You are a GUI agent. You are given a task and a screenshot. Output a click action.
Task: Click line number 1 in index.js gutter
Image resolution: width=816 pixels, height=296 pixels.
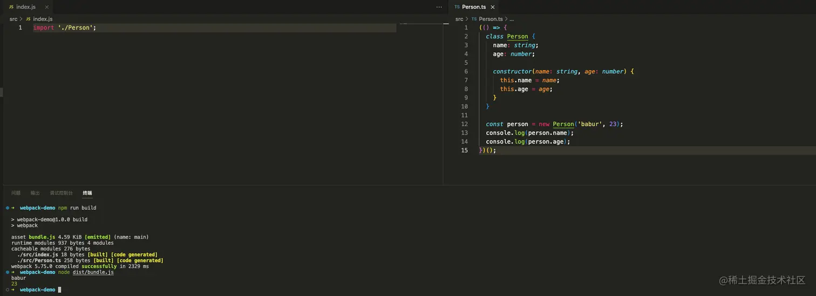pos(21,27)
